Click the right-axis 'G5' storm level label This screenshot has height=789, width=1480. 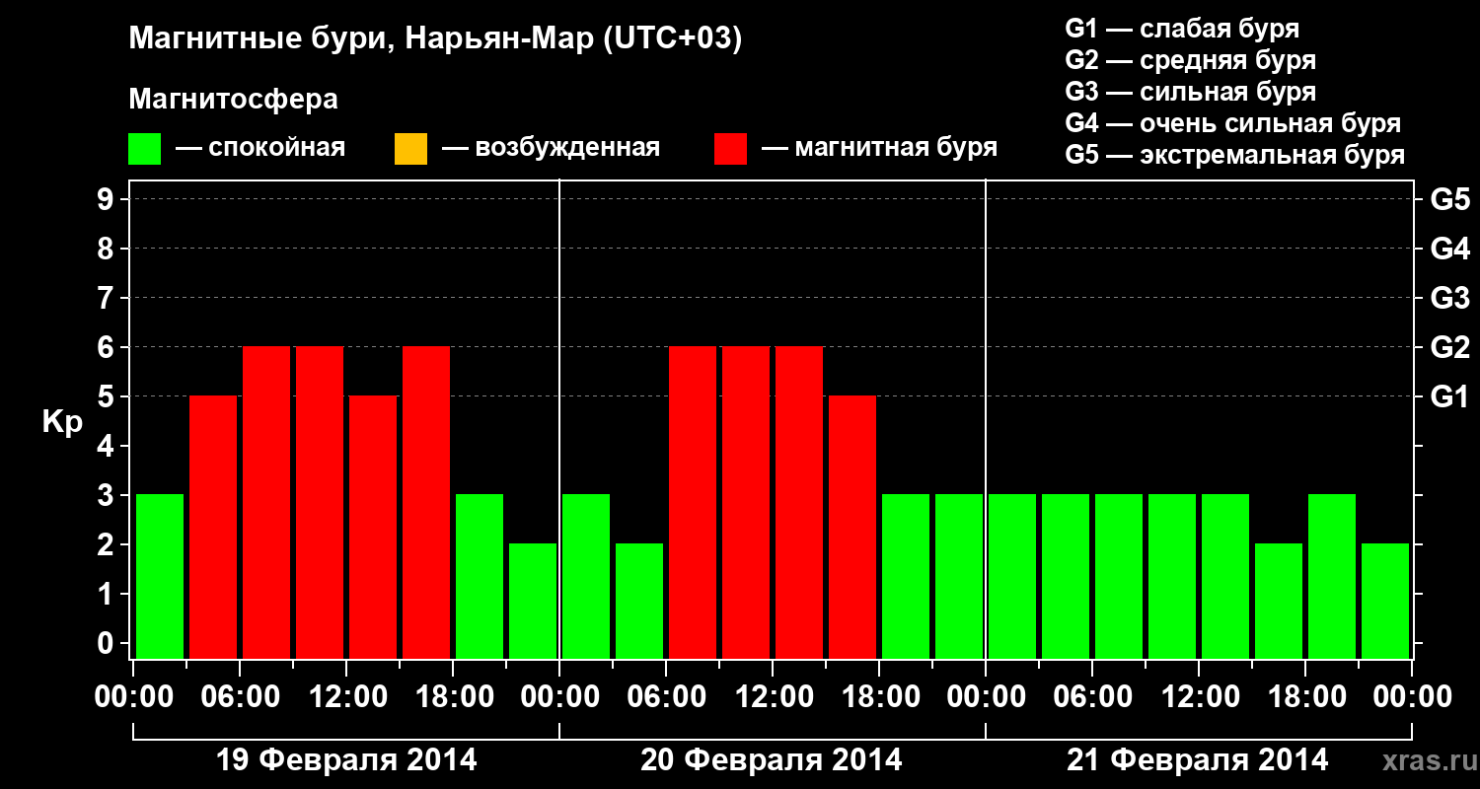(1450, 199)
